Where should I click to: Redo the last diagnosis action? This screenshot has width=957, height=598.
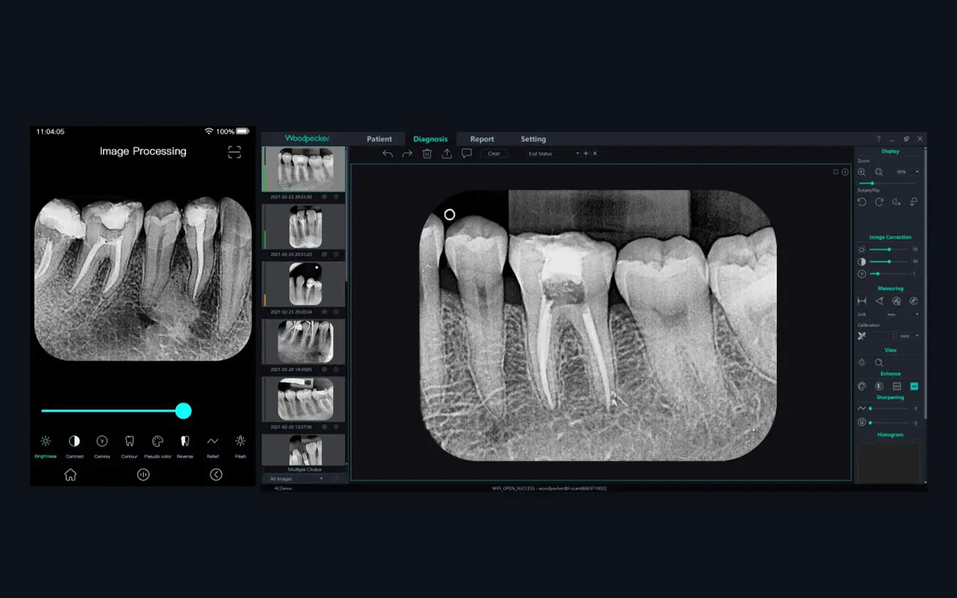[x=407, y=153]
